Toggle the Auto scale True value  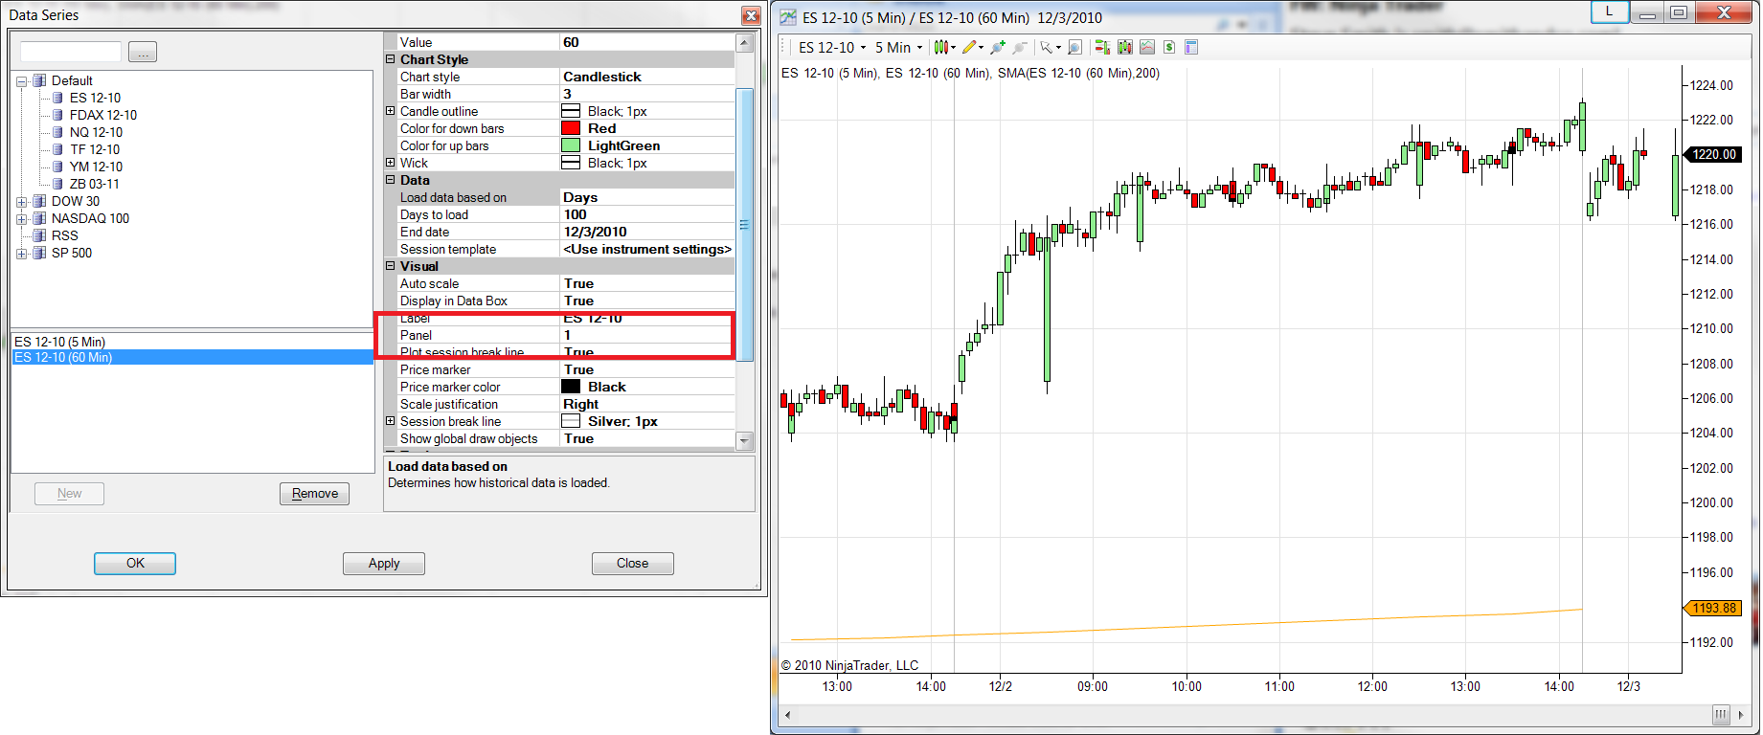point(647,283)
